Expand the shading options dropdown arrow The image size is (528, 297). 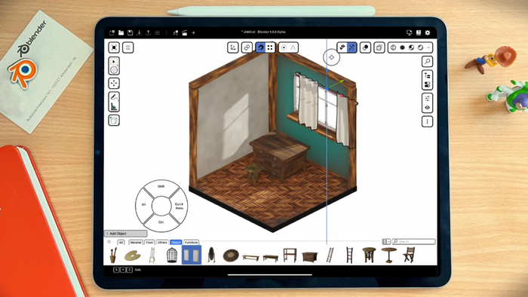tap(428, 47)
